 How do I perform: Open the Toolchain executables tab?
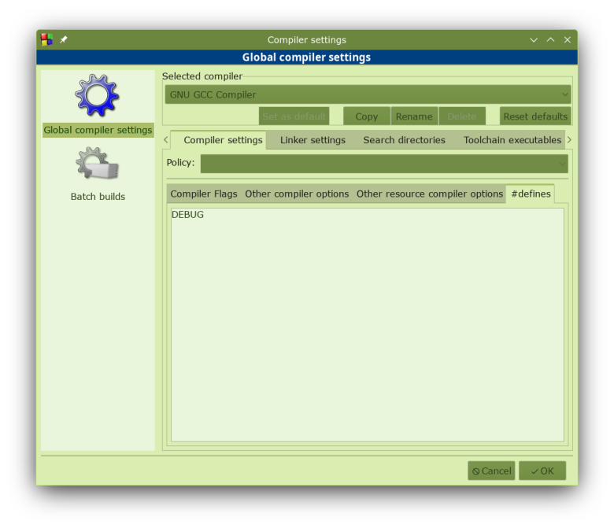coord(512,140)
